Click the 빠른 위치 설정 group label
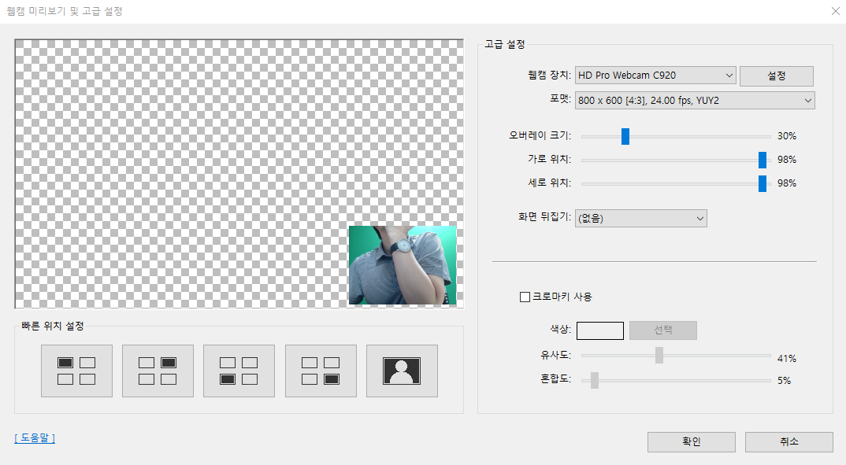This screenshot has width=846, height=465. pos(52,326)
